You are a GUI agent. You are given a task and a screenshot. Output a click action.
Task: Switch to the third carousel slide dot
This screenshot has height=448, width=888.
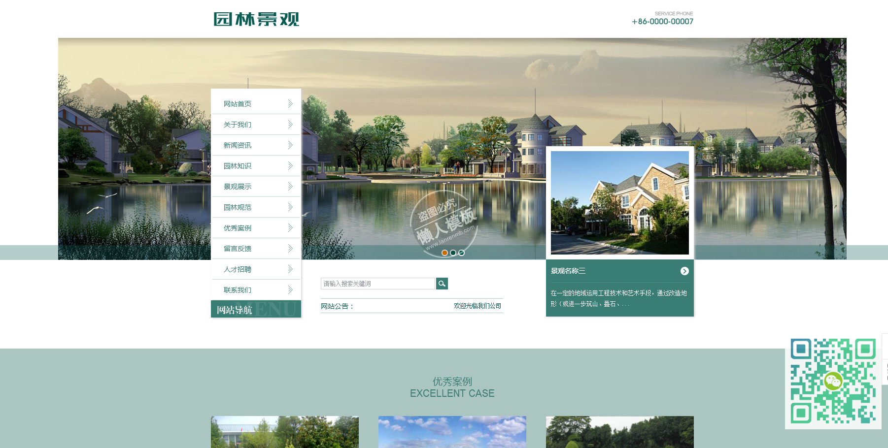pos(461,253)
